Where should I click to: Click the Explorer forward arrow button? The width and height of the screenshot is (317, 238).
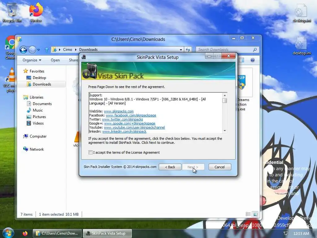32,50
